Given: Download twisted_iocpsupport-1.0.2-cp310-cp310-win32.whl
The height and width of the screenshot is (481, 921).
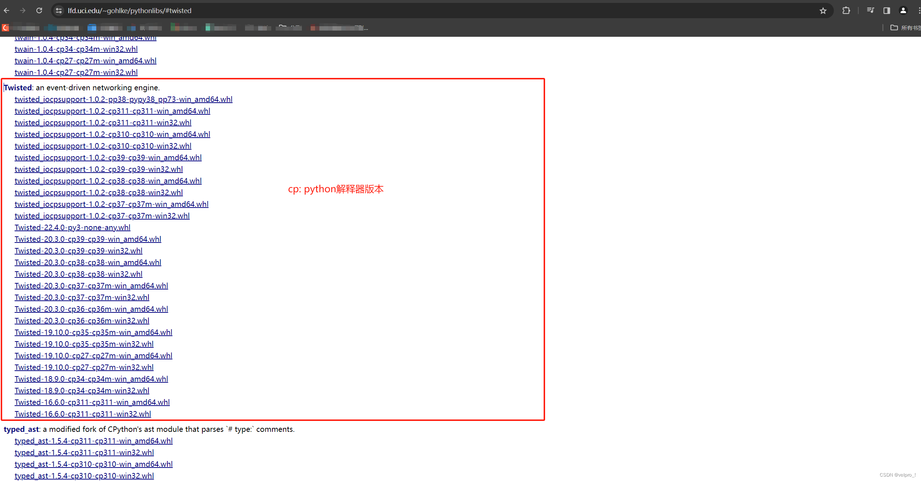Looking at the screenshot, I should tap(103, 146).
